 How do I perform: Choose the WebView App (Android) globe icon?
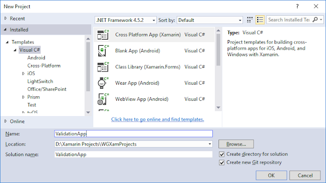click(x=103, y=99)
